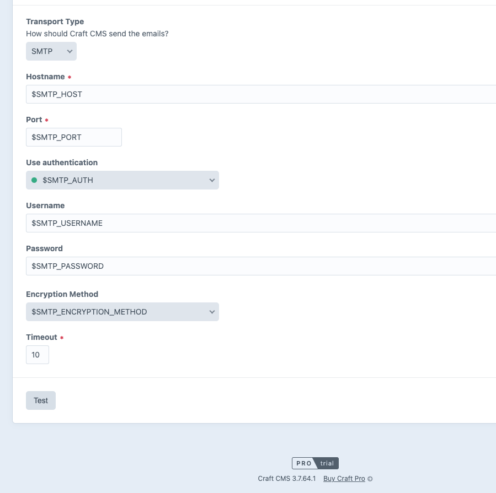
Task: Click the red asterisk next to Port
Action: 46,120
